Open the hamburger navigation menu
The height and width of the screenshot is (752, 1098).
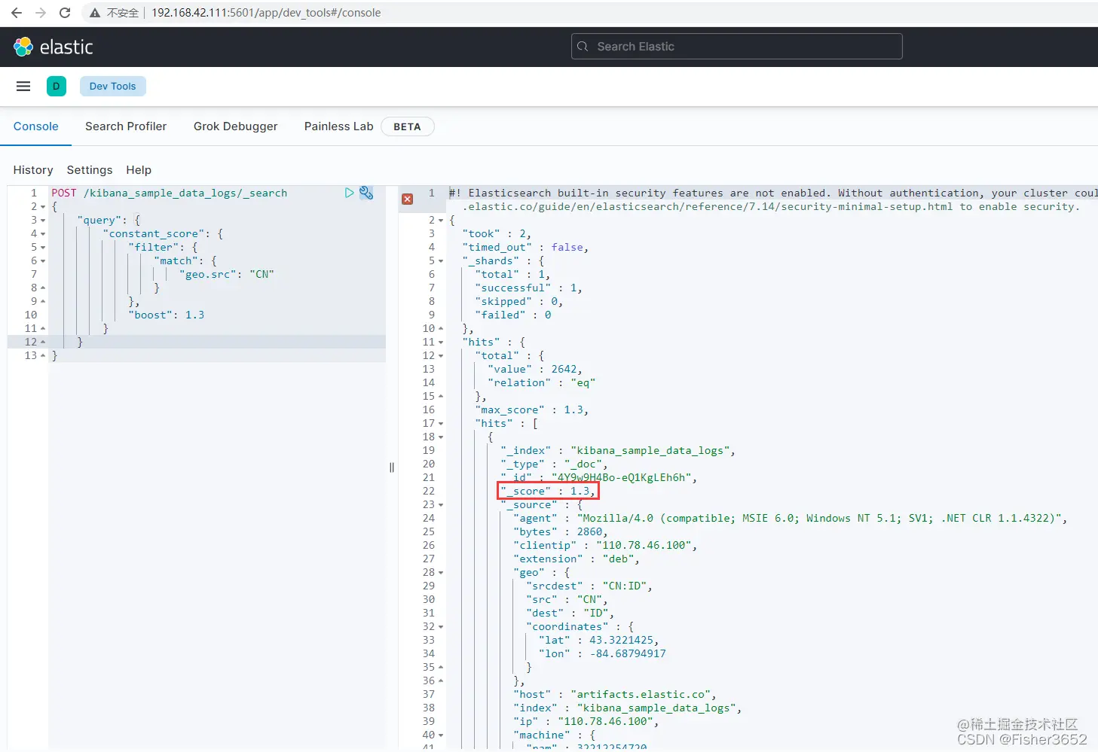[23, 86]
